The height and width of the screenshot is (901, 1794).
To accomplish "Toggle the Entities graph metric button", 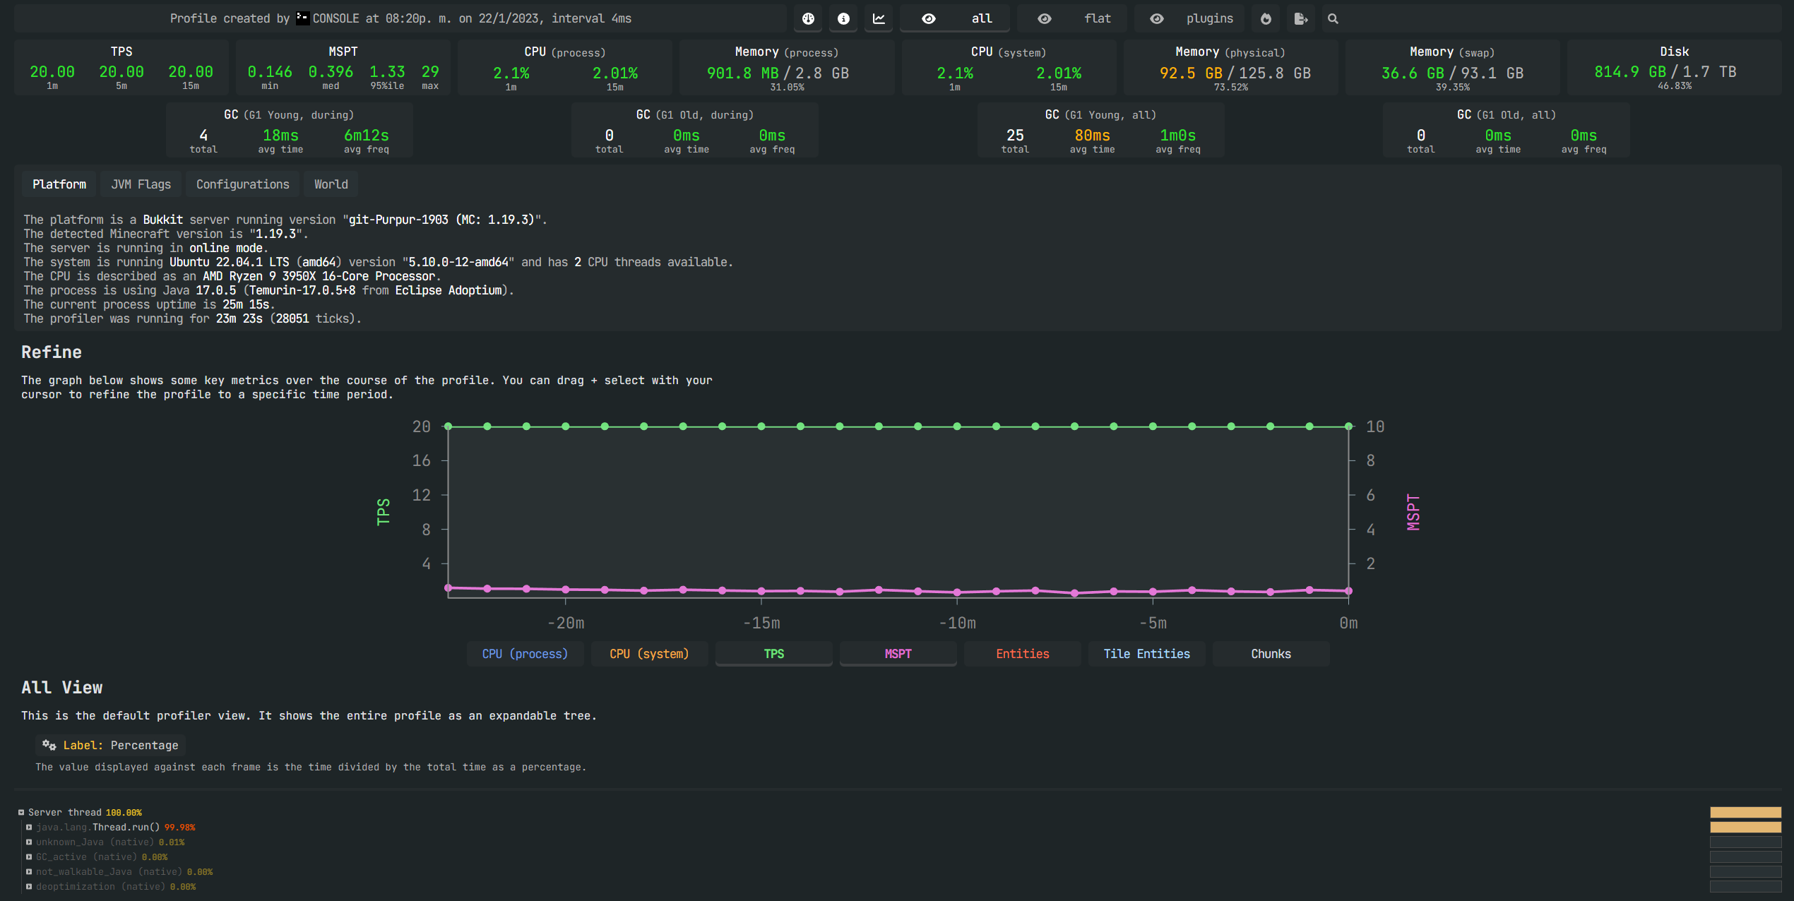I will pyautogui.click(x=1022, y=654).
